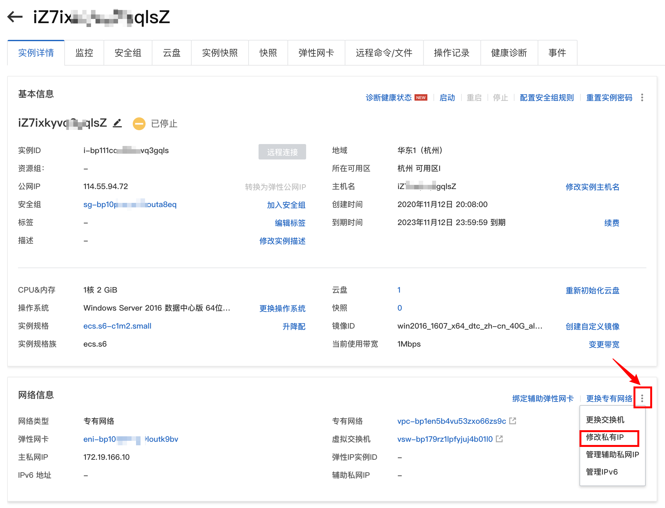Click 编辑标签 link
665x508 pixels.
[290, 223]
